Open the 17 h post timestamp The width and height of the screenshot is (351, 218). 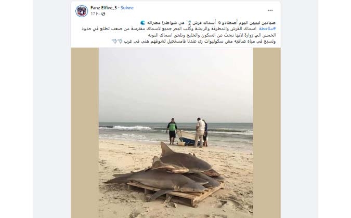[94, 14]
